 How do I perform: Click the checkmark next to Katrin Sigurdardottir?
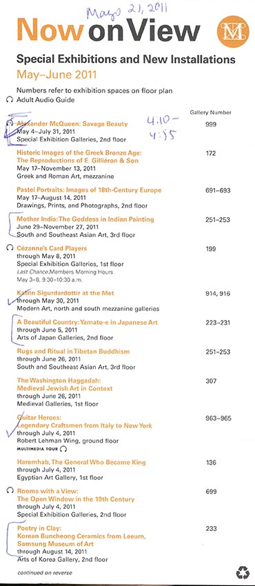[15, 298]
